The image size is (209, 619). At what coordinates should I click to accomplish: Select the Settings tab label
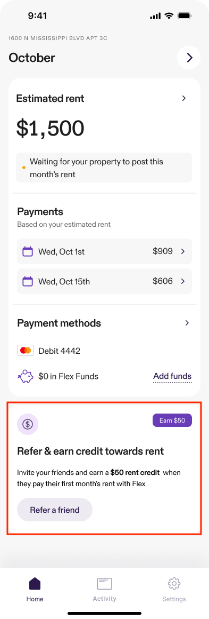174,599
